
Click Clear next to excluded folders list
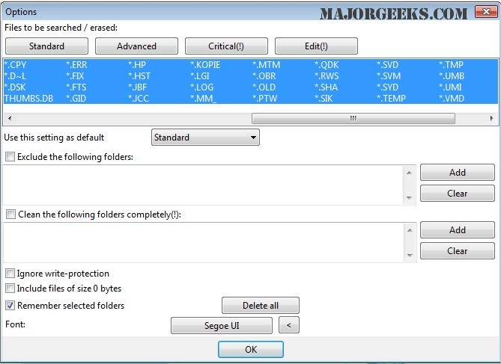(458, 194)
